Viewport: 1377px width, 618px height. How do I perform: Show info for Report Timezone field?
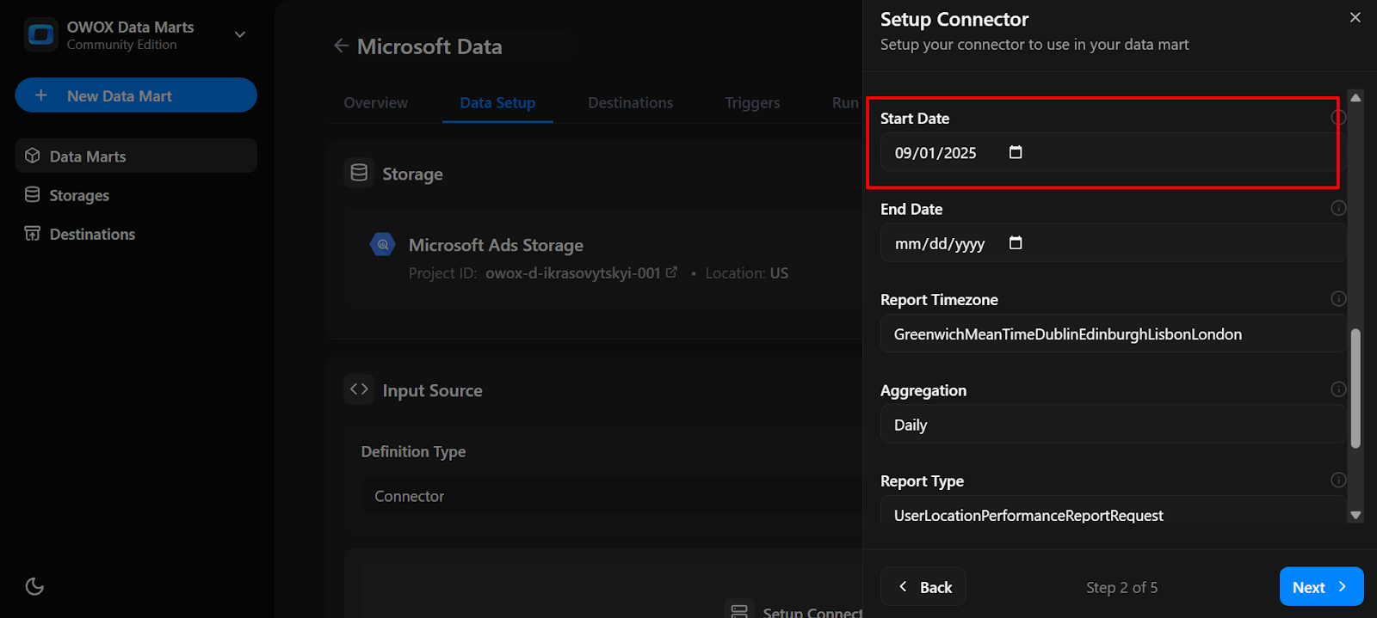coord(1337,299)
